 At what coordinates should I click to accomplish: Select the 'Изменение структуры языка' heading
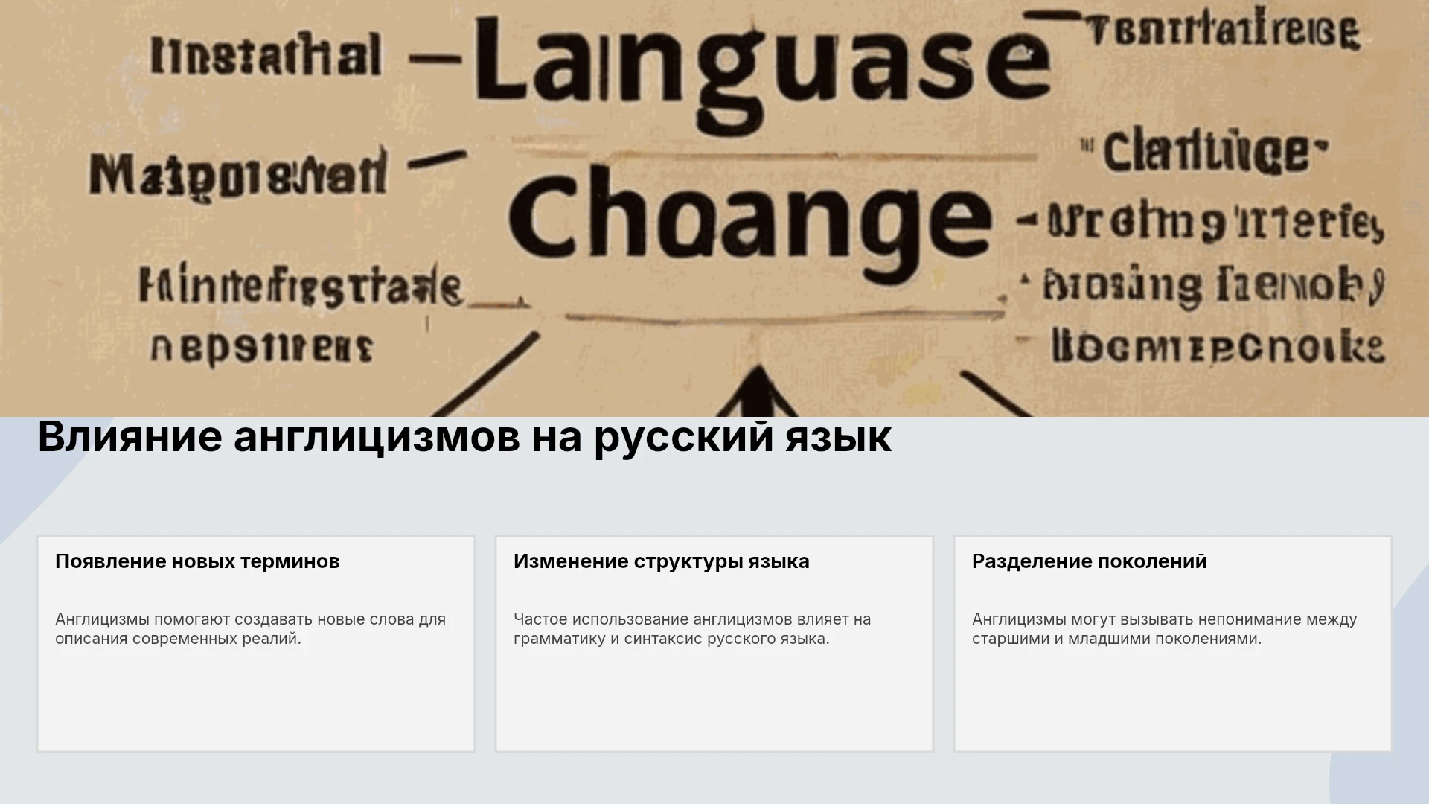click(x=662, y=561)
